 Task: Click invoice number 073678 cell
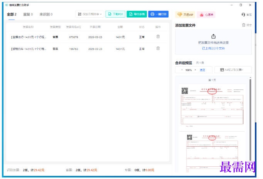[74, 37]
